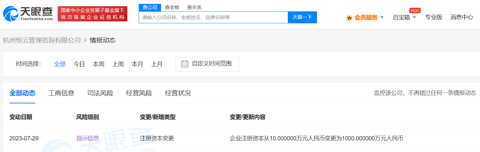Open the 百宝箱 menu

click(x=401, y=18)
